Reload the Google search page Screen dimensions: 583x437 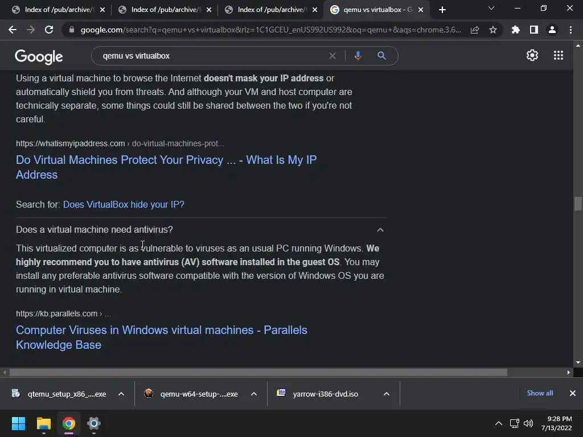[x=49, y=30]
